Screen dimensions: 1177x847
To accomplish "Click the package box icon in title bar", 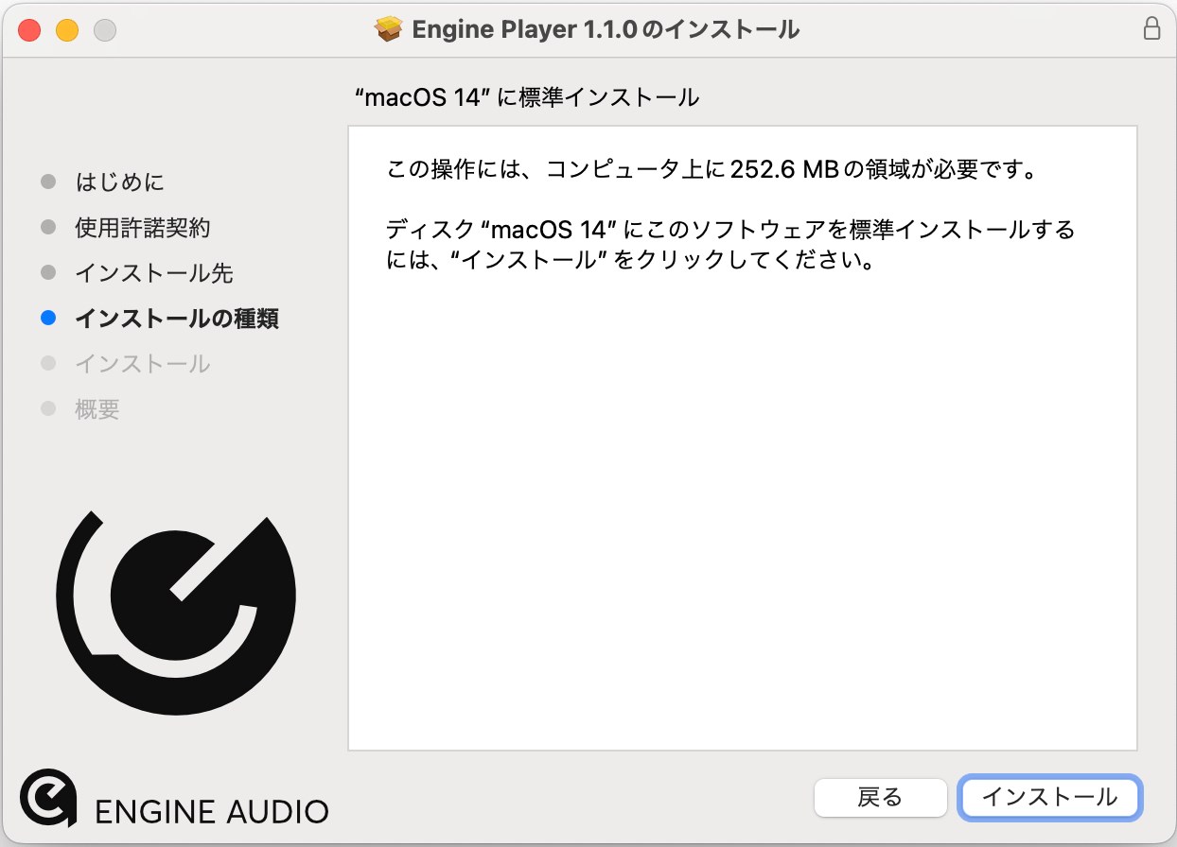I will [x=389, y=29].
